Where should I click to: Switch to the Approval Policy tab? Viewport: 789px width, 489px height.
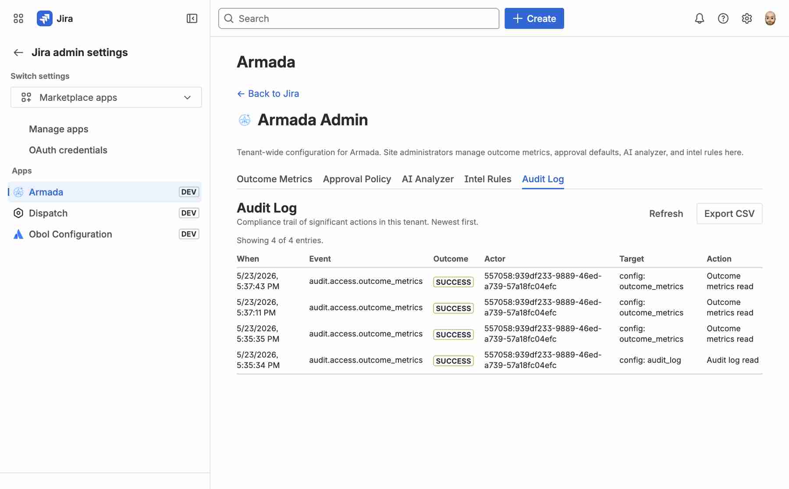(357, 179)
